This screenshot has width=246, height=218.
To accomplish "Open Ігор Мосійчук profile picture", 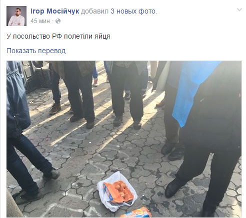I will click(x=16, y=16).
